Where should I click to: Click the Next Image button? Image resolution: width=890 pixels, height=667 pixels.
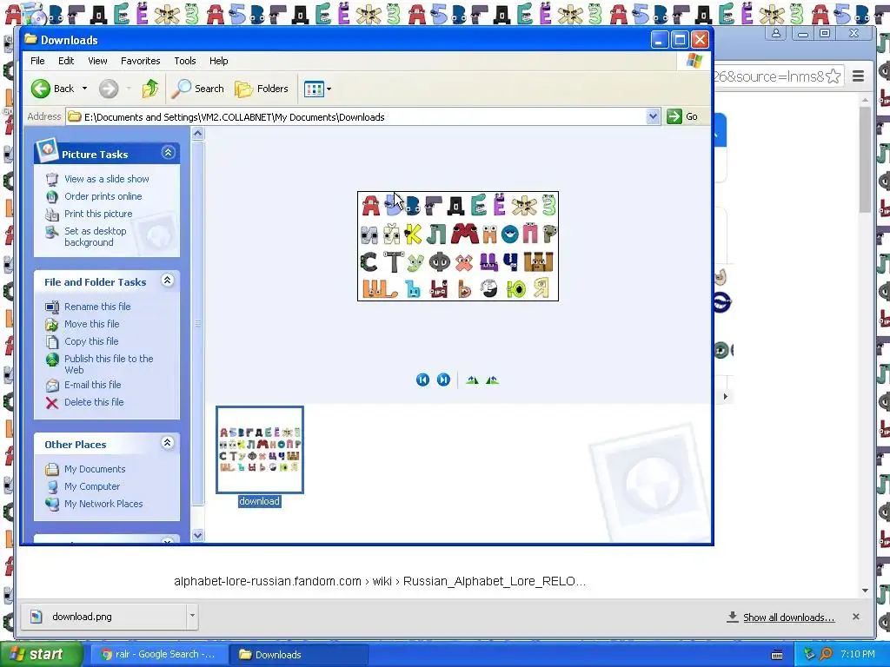[443, 380]
